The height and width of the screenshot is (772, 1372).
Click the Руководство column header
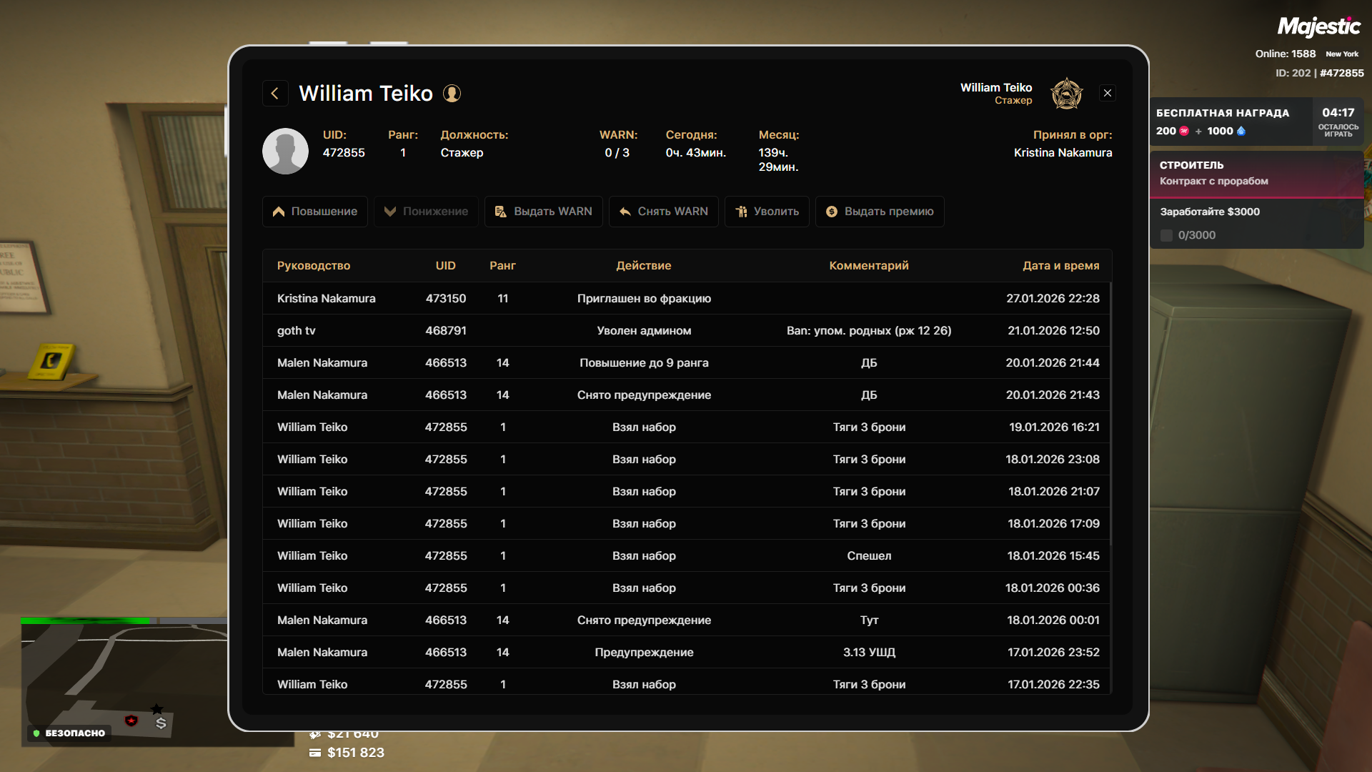click(313, 266)
